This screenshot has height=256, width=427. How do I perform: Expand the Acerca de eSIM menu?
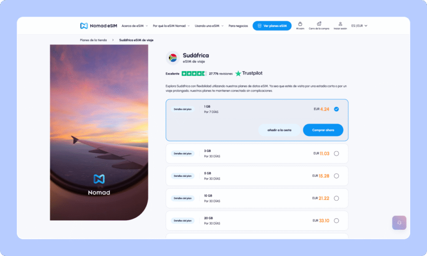tap(135, 26)
